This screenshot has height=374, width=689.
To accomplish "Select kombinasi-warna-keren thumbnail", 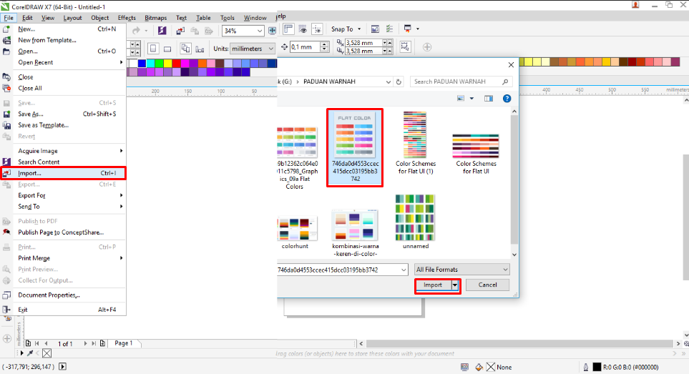I will pos(355,232).
